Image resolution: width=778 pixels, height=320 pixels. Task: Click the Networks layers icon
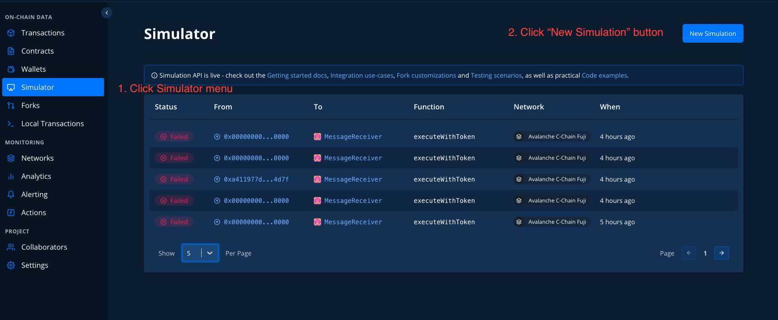pos(11,158)
